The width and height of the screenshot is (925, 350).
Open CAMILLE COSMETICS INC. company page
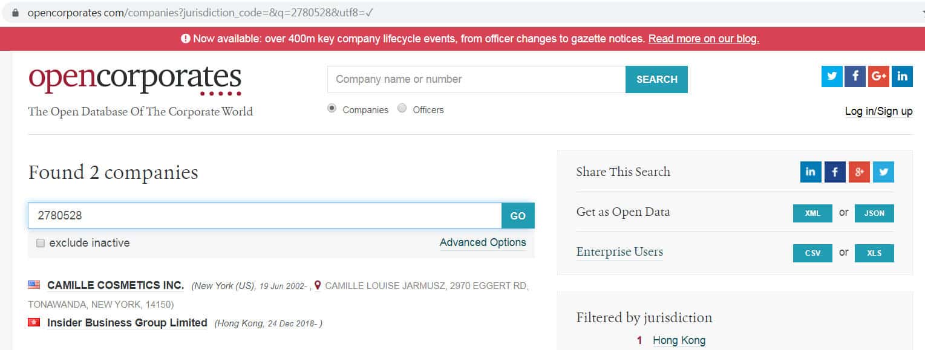click(x=116, y=285)
